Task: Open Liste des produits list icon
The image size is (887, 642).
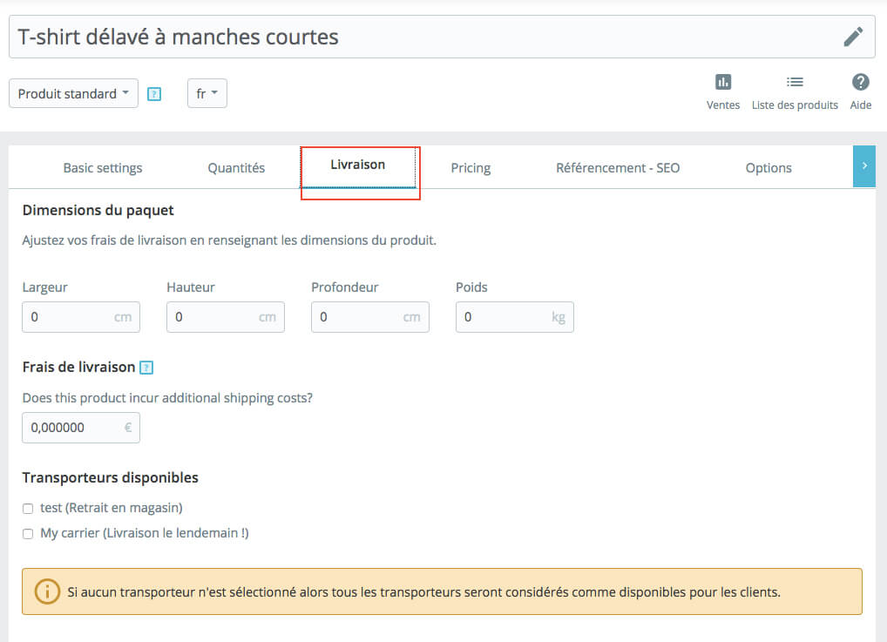Action: pyautogui.click(x=795, y=83)
